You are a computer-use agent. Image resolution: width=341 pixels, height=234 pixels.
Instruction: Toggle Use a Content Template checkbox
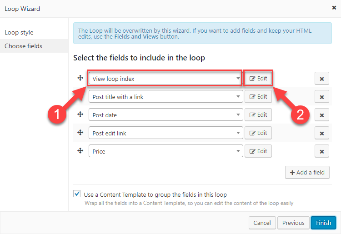77,194
